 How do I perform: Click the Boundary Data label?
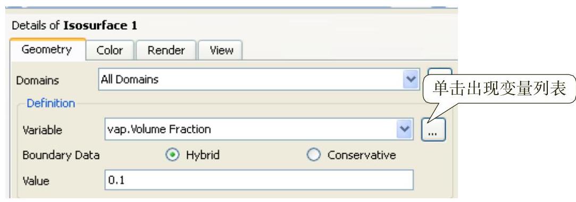pos(61,155)
